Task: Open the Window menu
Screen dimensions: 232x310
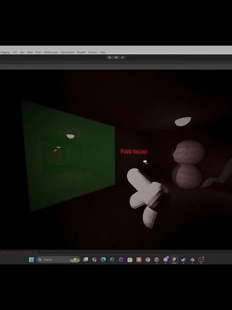Action: coord(93,52)
